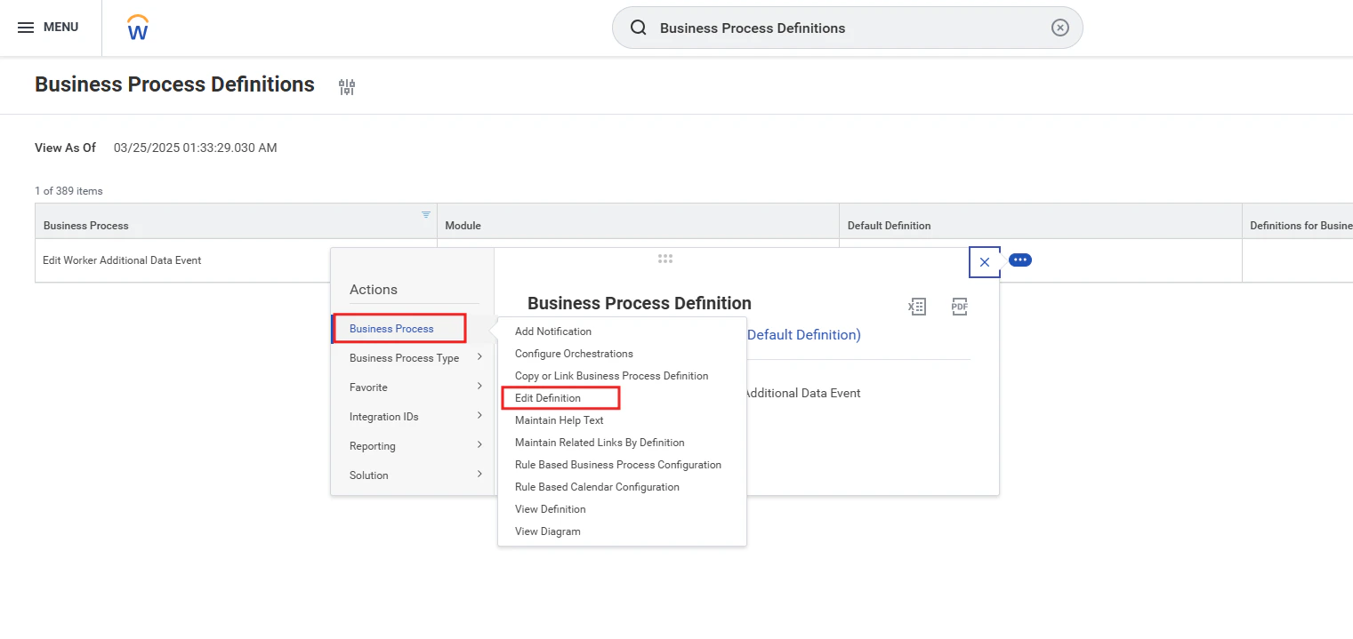Click the '1 of 389 items' count
1353x639 pixels.
[x=68, y=191]
